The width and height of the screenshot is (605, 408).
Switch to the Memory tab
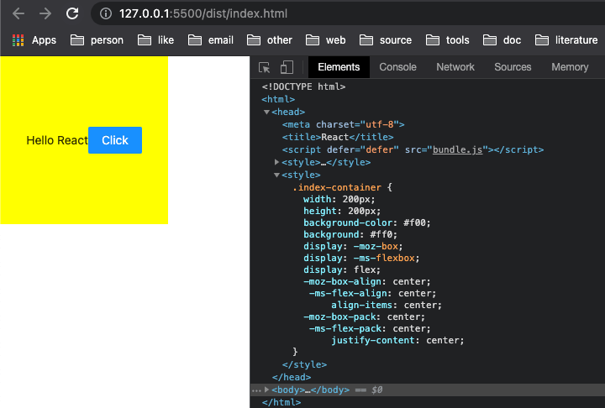click(570, 67)
